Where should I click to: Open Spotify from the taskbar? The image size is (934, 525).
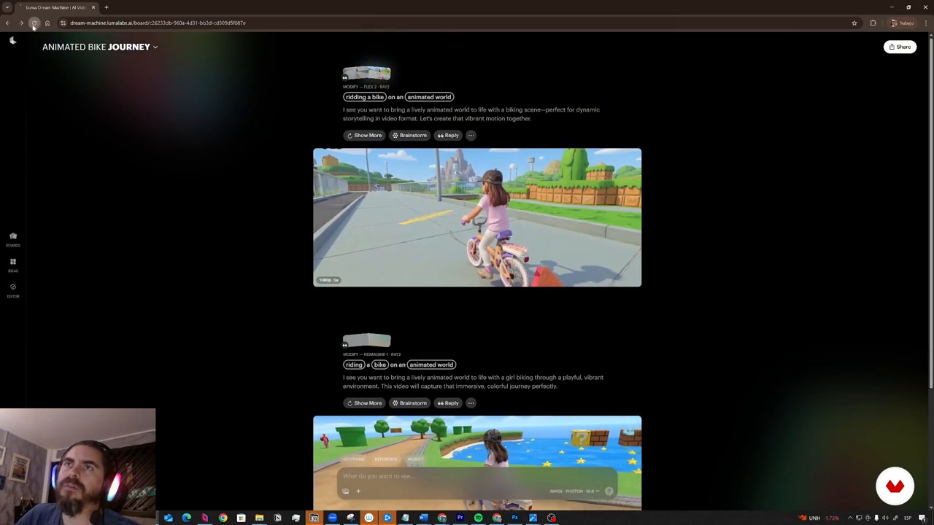(478, 518)
